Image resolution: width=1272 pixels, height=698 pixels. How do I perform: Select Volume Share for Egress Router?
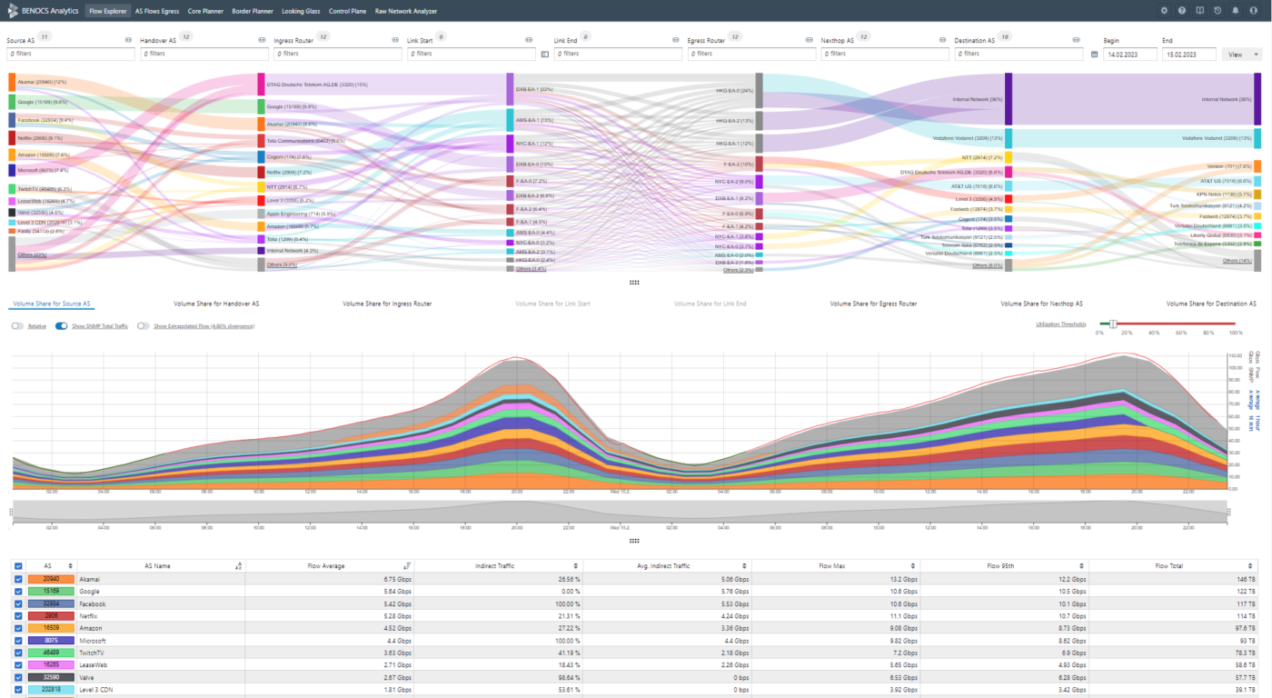(x=873, y=303)
